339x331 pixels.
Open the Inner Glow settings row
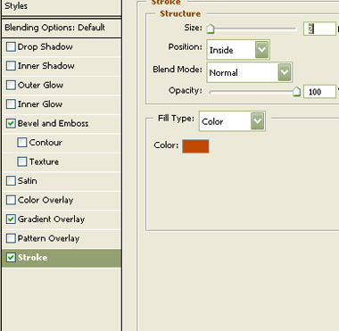62,104
